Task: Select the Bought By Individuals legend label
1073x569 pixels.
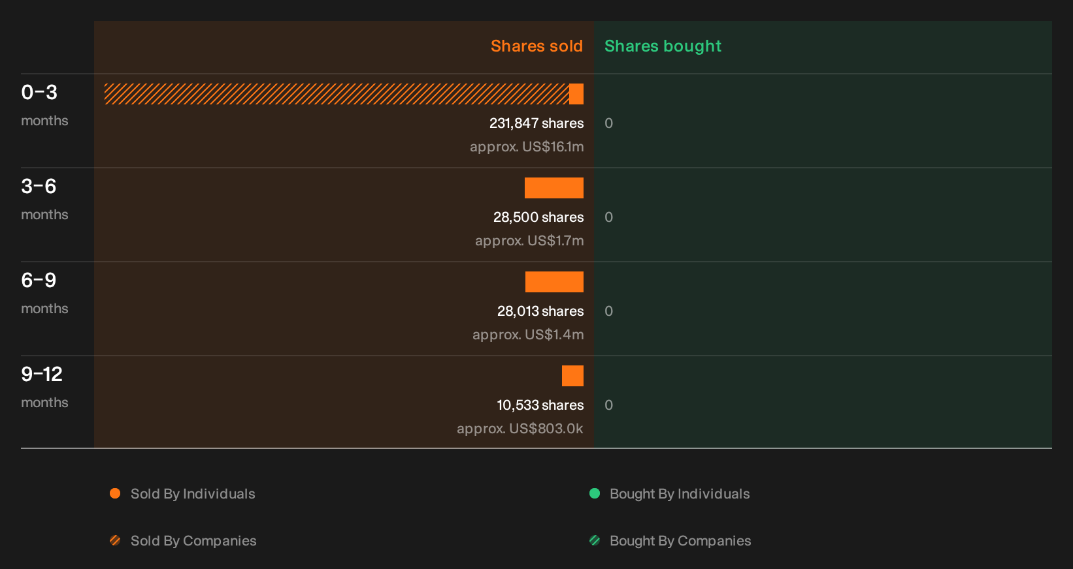Action: pyautogui.click(x=680, y=494)
